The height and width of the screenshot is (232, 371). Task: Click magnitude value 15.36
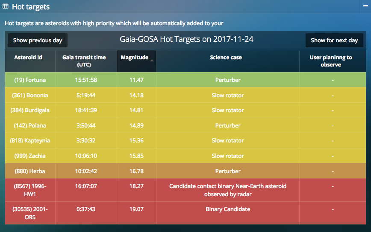[x=136, y=141]
